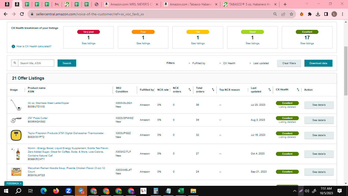Click the info icon beside CX Health calculated

[x=13, y=46]
